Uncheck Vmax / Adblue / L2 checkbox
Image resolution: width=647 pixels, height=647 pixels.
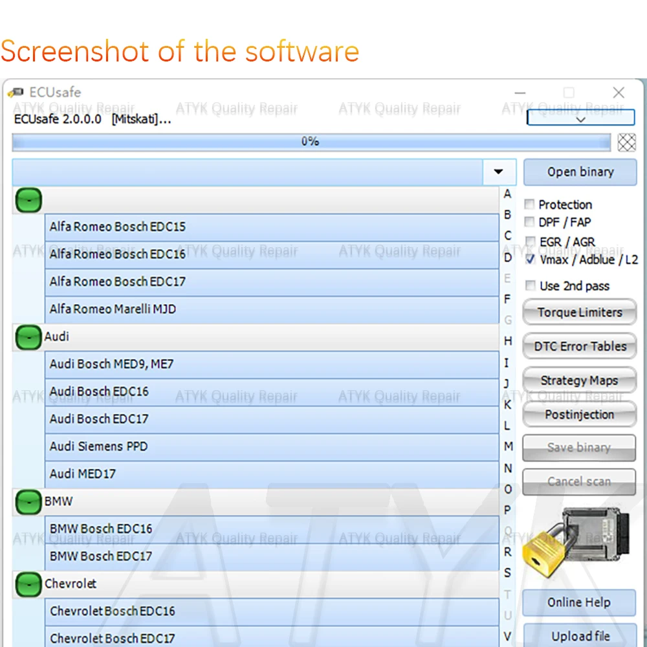(x=531, y=259)
